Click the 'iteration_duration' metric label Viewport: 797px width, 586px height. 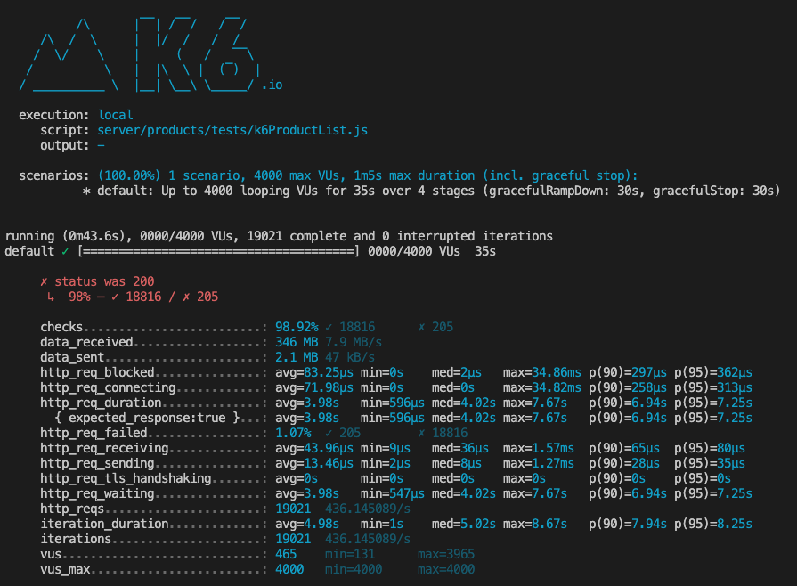(x=104, y=524)
